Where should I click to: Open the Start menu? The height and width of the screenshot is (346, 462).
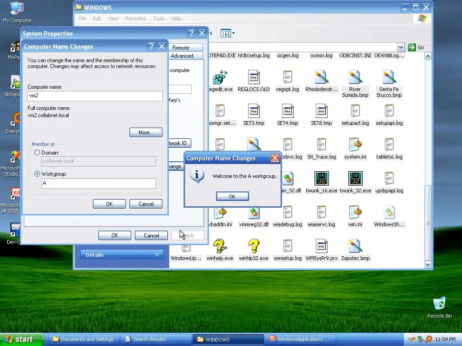click(22, 339)
